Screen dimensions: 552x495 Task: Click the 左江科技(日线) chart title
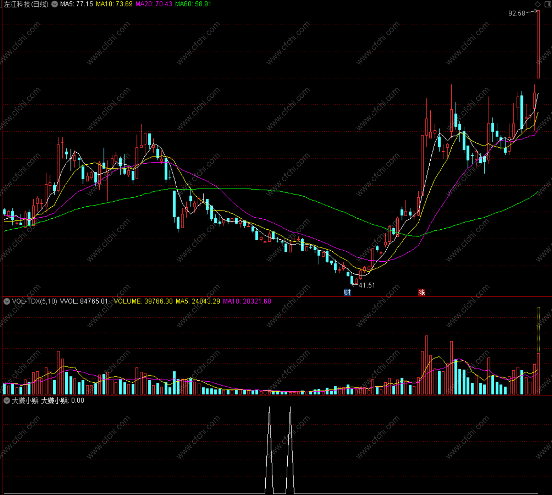[26, 4]
